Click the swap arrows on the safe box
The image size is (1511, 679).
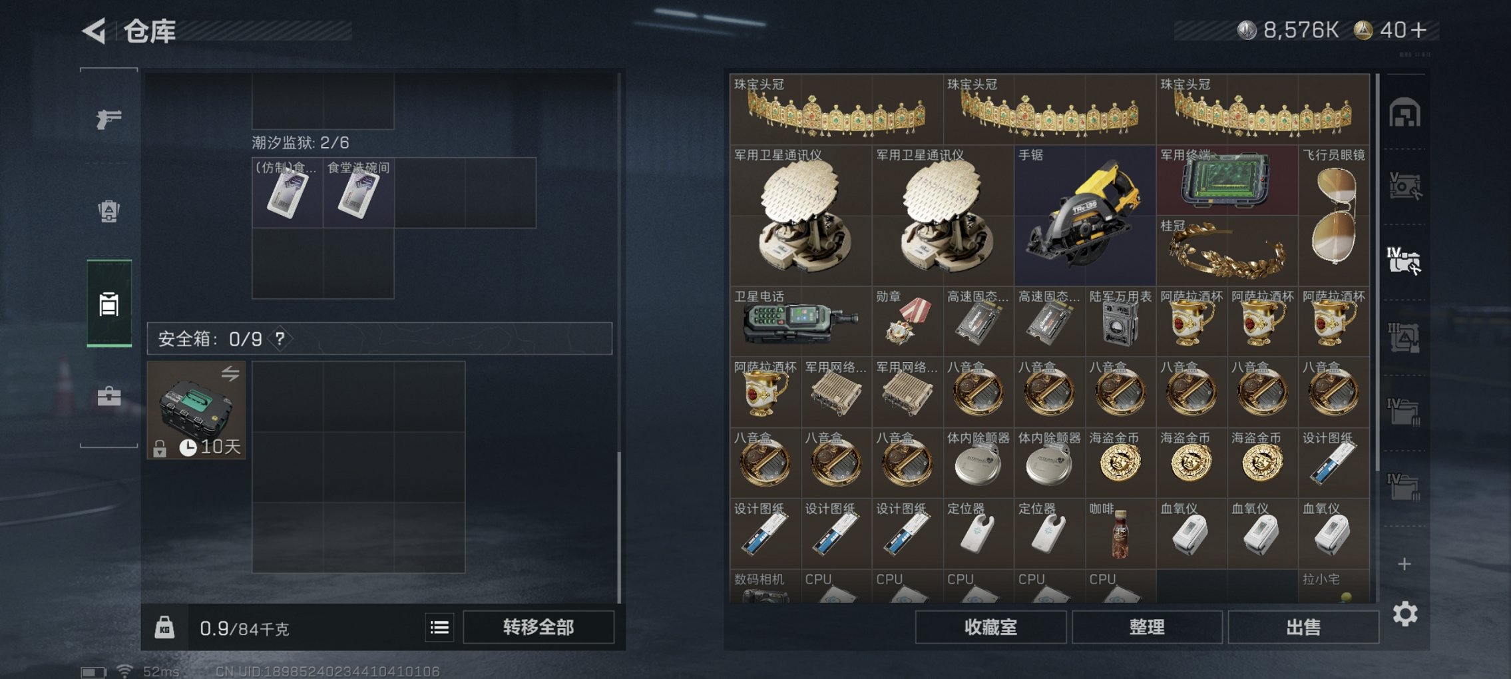click(230, 373)
